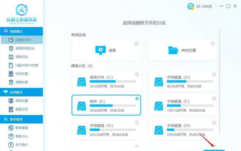
Task: Select the 桌面 radio button
Action: [136, 44]
